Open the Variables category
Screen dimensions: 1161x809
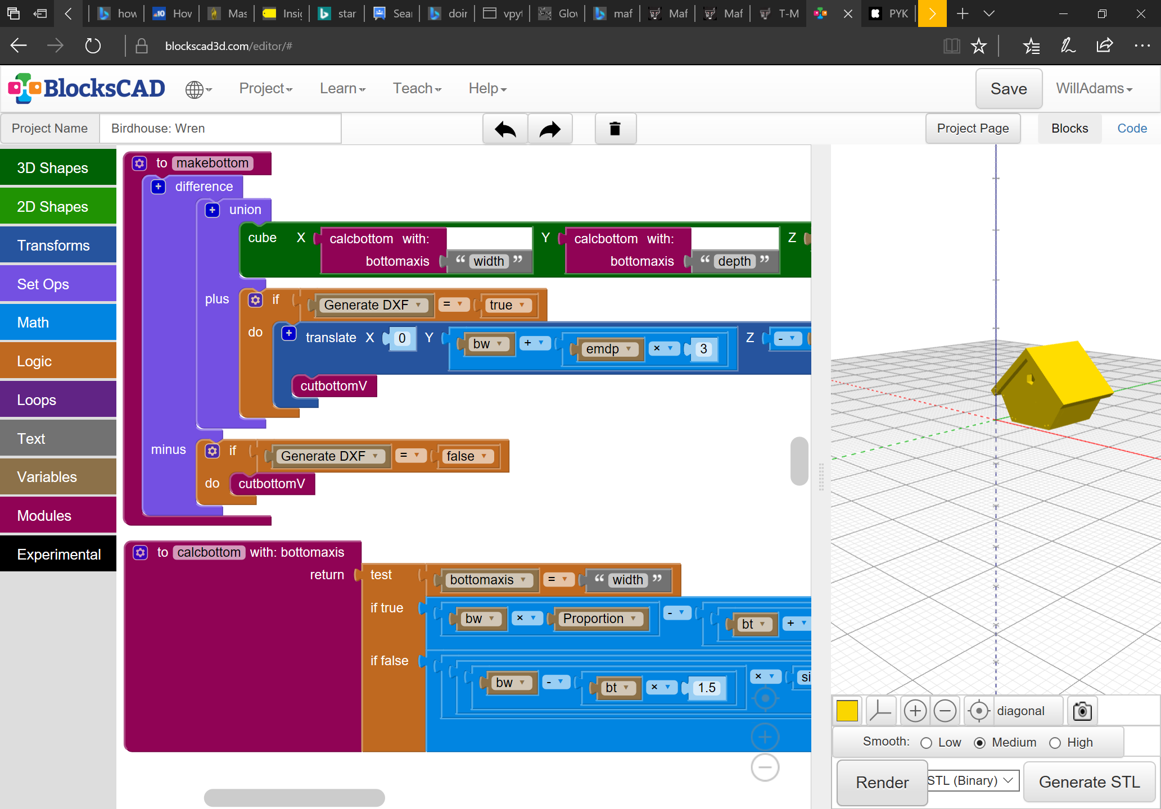coord(58,477)
